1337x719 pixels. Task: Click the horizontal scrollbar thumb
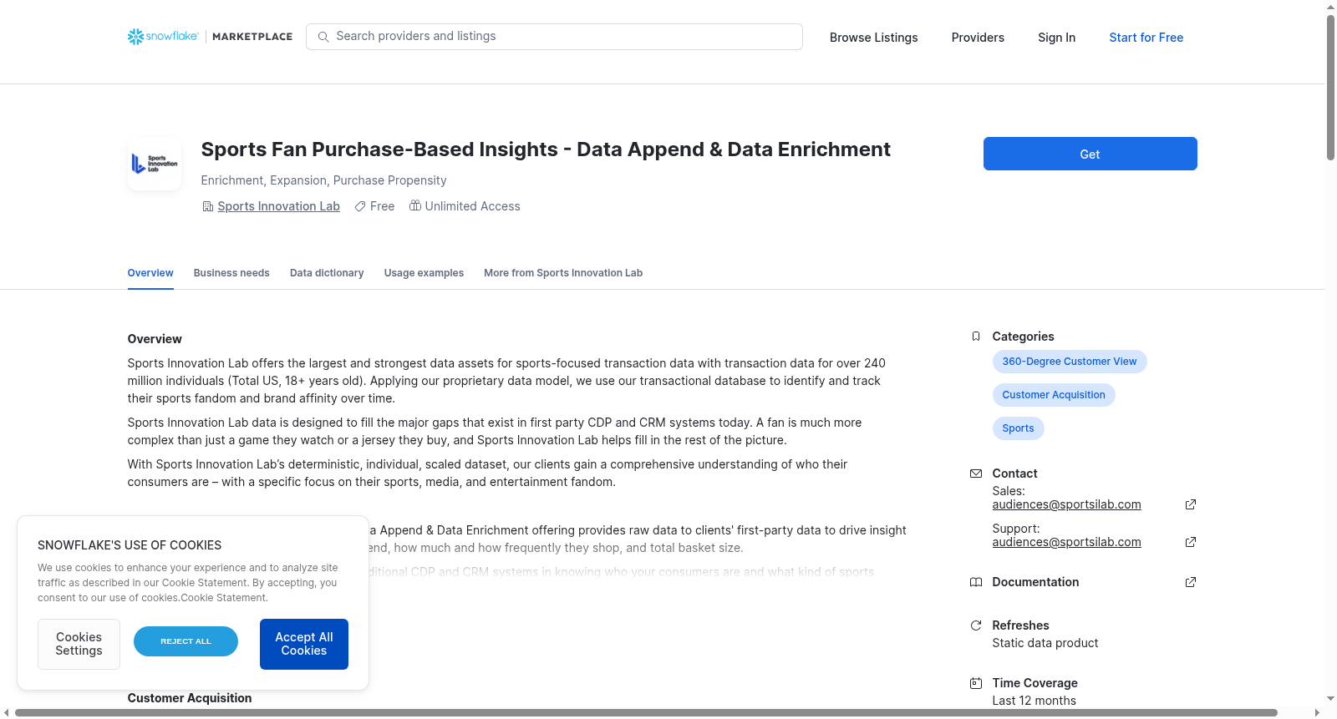tap(646, 713)
